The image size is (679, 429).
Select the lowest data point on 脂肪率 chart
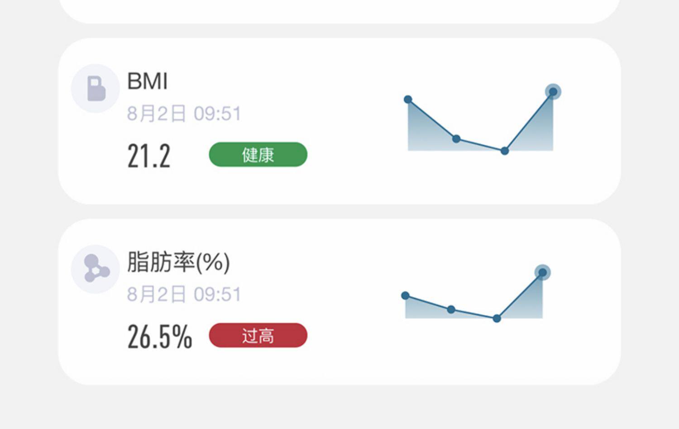pos(497,319)
